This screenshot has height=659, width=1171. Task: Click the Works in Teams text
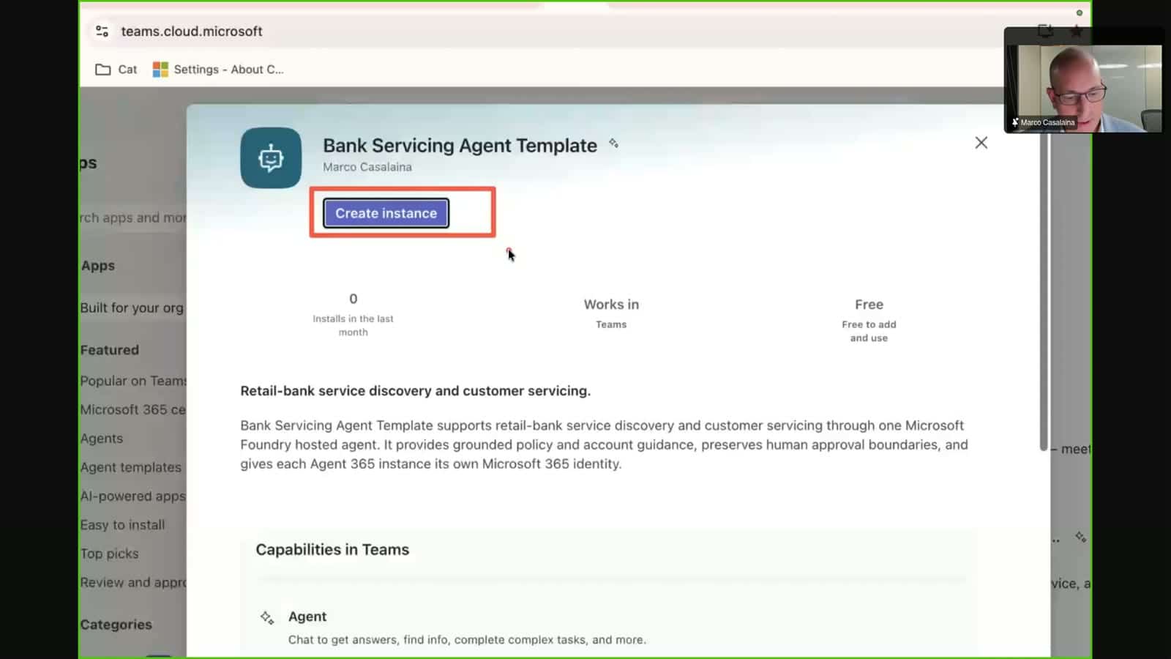click(x=611, y=313)
